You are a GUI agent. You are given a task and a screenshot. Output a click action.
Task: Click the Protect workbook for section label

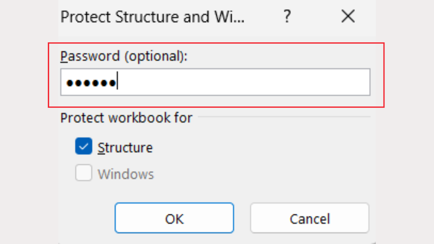(x=126, y=118)
